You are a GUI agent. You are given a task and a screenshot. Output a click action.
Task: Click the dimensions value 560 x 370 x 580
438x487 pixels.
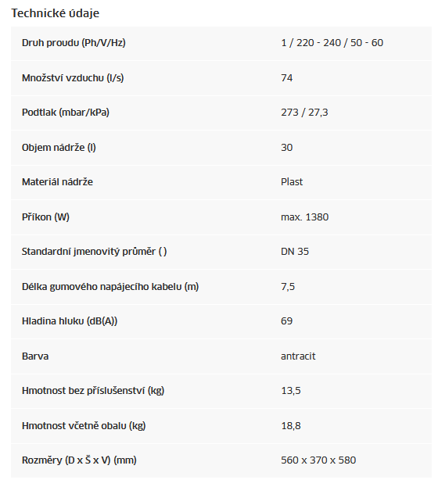click(x=318, y=460)
